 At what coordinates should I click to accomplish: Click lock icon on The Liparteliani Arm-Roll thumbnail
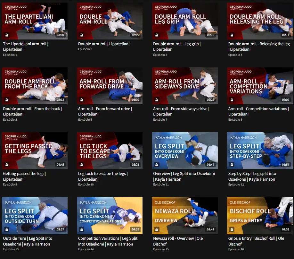7,35
